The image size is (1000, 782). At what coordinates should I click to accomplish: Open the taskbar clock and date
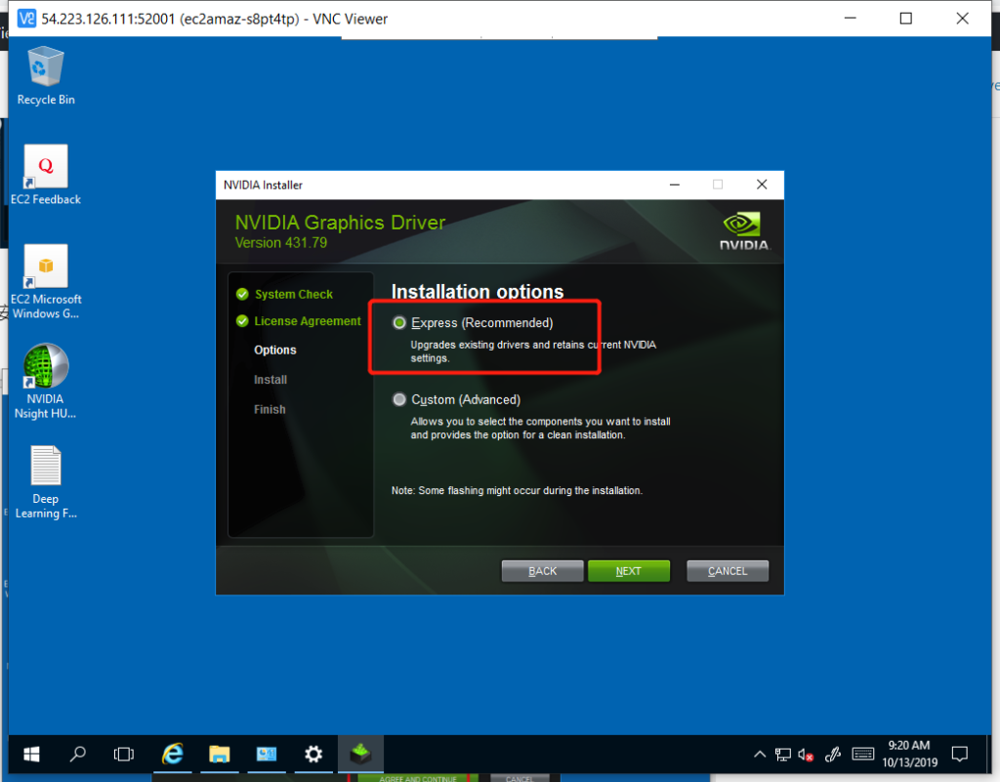(907, 753)
